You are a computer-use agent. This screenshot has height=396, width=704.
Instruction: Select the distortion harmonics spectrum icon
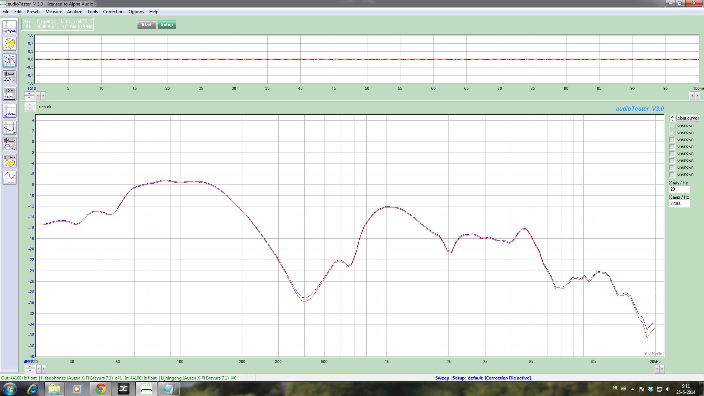(10, 111)
